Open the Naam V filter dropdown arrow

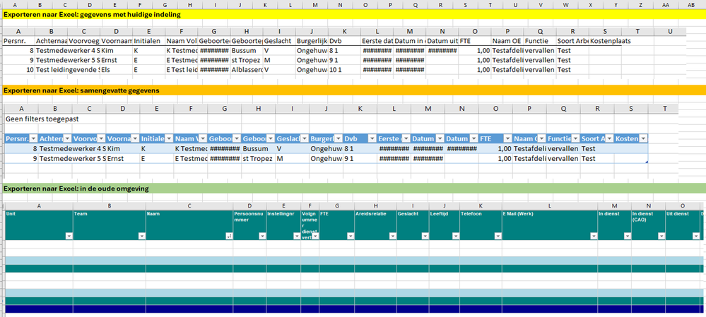(203, 138)
